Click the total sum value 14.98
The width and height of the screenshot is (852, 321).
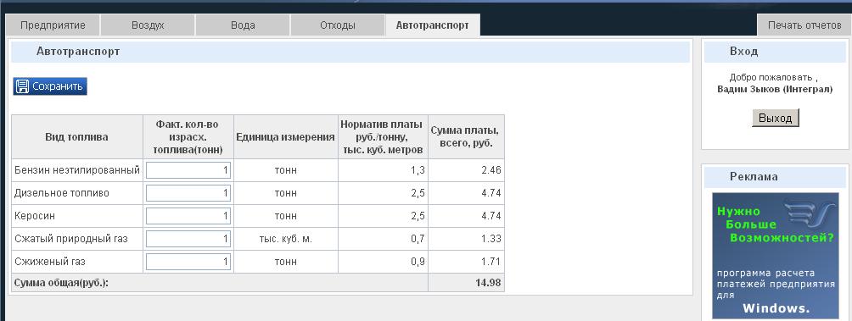[x=487, y=283]
